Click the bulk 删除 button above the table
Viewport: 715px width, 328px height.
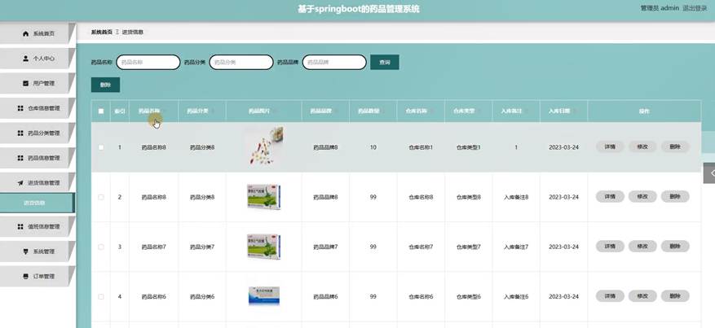(105, 85)
